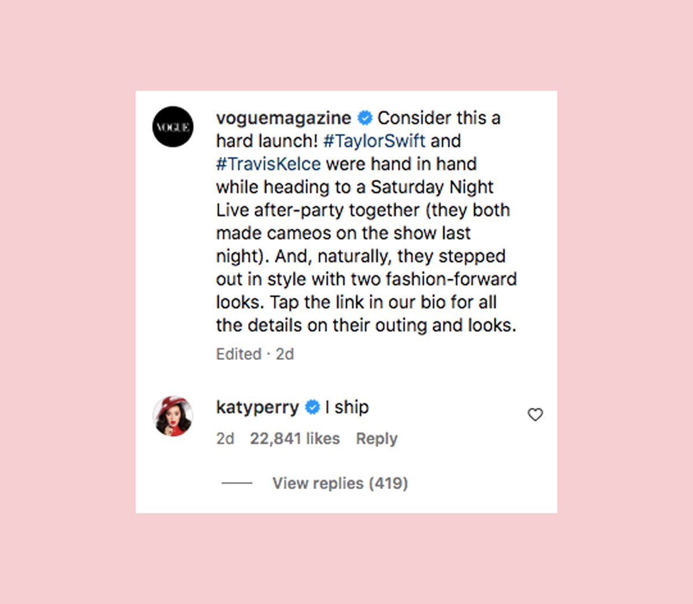Viewport: 693px width, 604px height.
Task: Expand View replies (419)
Action: coord(340,483)
